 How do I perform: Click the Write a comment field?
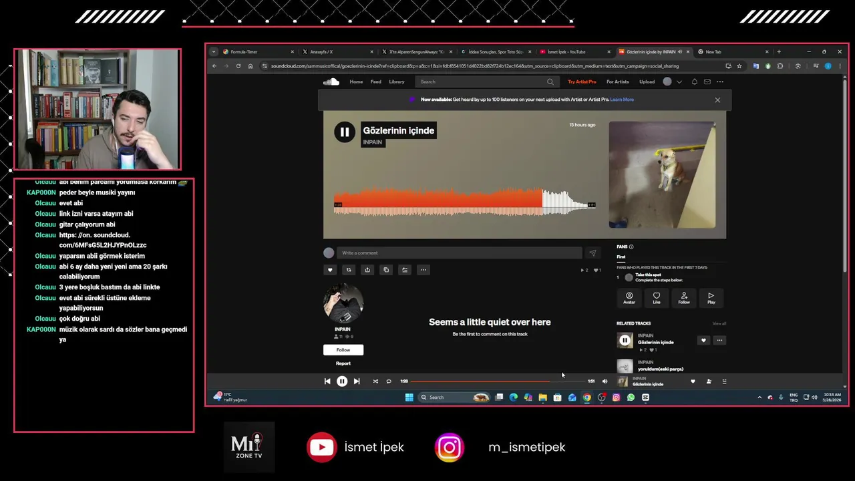coord(460,253)
